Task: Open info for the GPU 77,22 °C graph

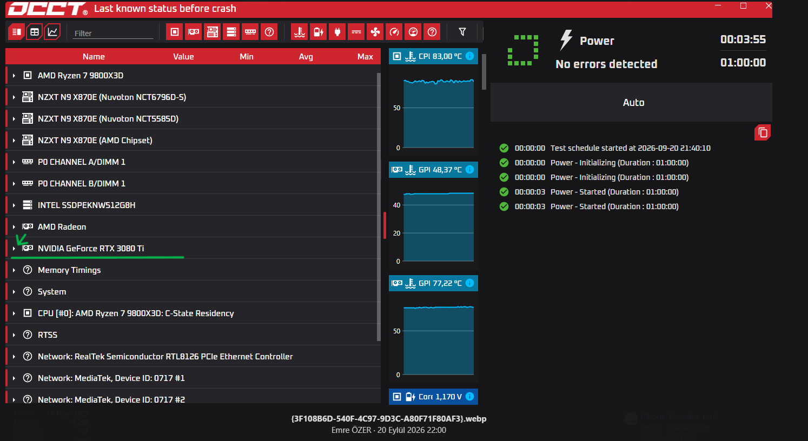Action: [469, 283]
